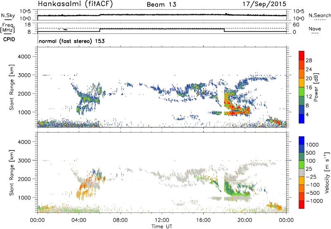Click the 12:00 time tick label

(162, 220)
